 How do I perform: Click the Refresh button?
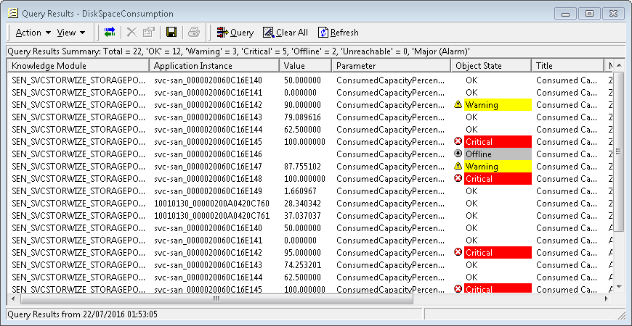tap(339, 33)
